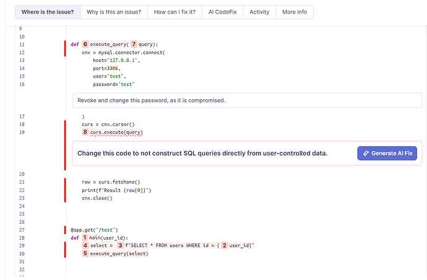
Task: Switch to the AI CodeFix tab
Action: click(x=222, y=12)
